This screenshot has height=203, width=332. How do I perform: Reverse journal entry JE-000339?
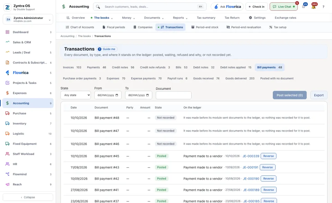click(x=268, y=156)
